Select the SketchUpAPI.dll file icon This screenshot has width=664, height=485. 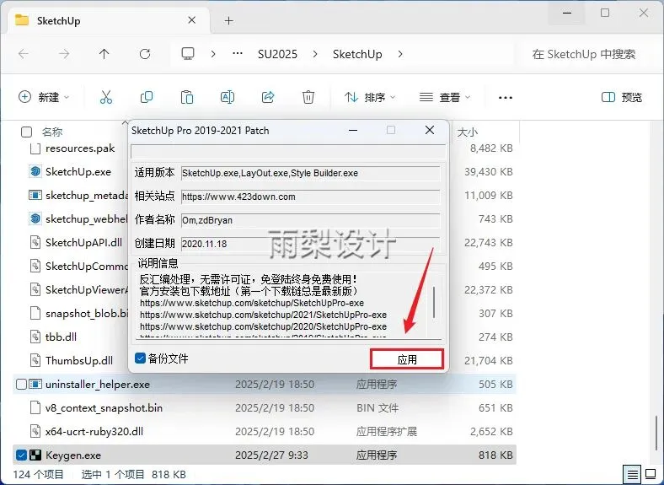pos(35,243)
